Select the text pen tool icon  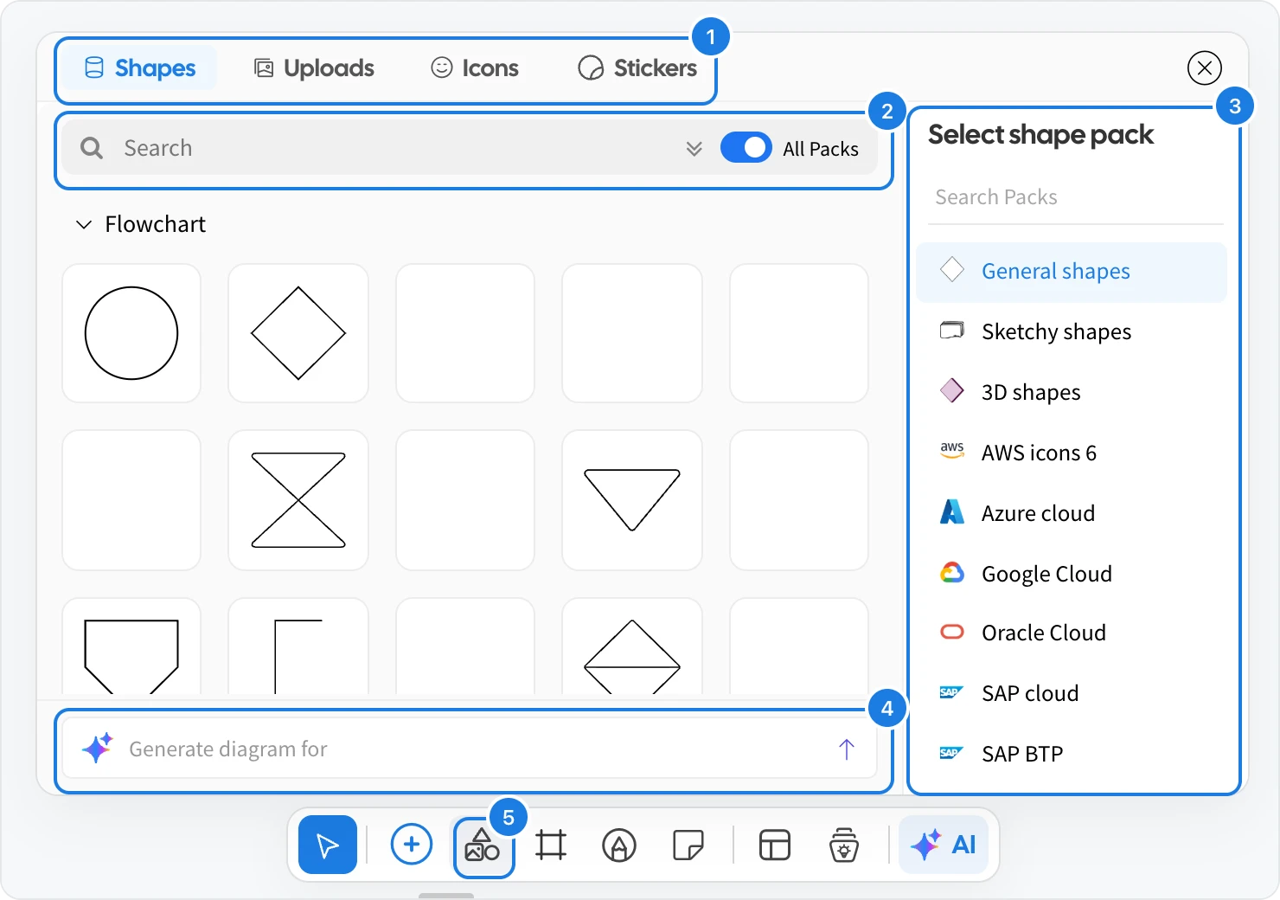pyautogui.click(x=619, y=845)
